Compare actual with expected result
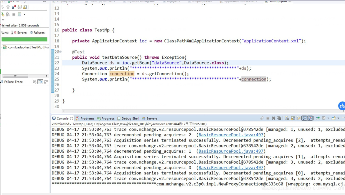This screenshot has width=345, height=195. (x=46, y=82)
